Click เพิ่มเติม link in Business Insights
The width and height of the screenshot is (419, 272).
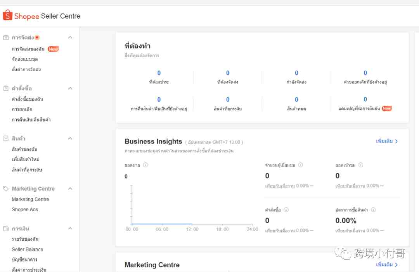point(387,141)
